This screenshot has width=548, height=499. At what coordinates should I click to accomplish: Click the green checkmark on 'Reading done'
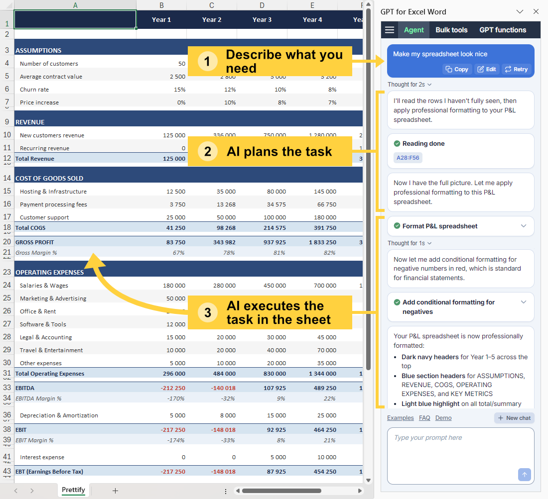[x=396, y=143]
